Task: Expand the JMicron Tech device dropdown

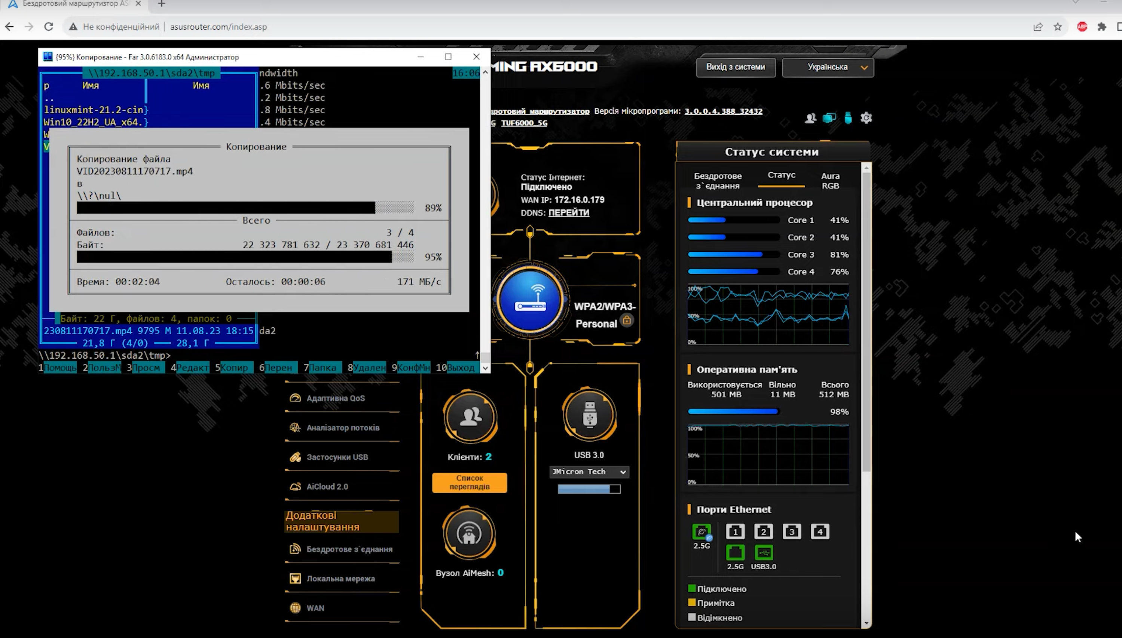Action: [589, 472]
